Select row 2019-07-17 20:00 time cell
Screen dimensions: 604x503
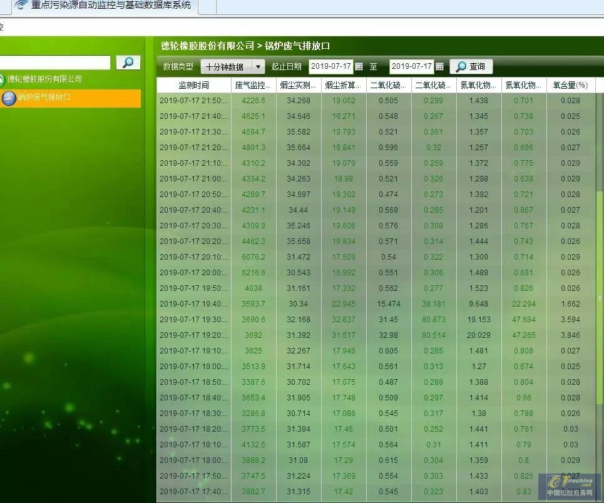click(194, 273)
